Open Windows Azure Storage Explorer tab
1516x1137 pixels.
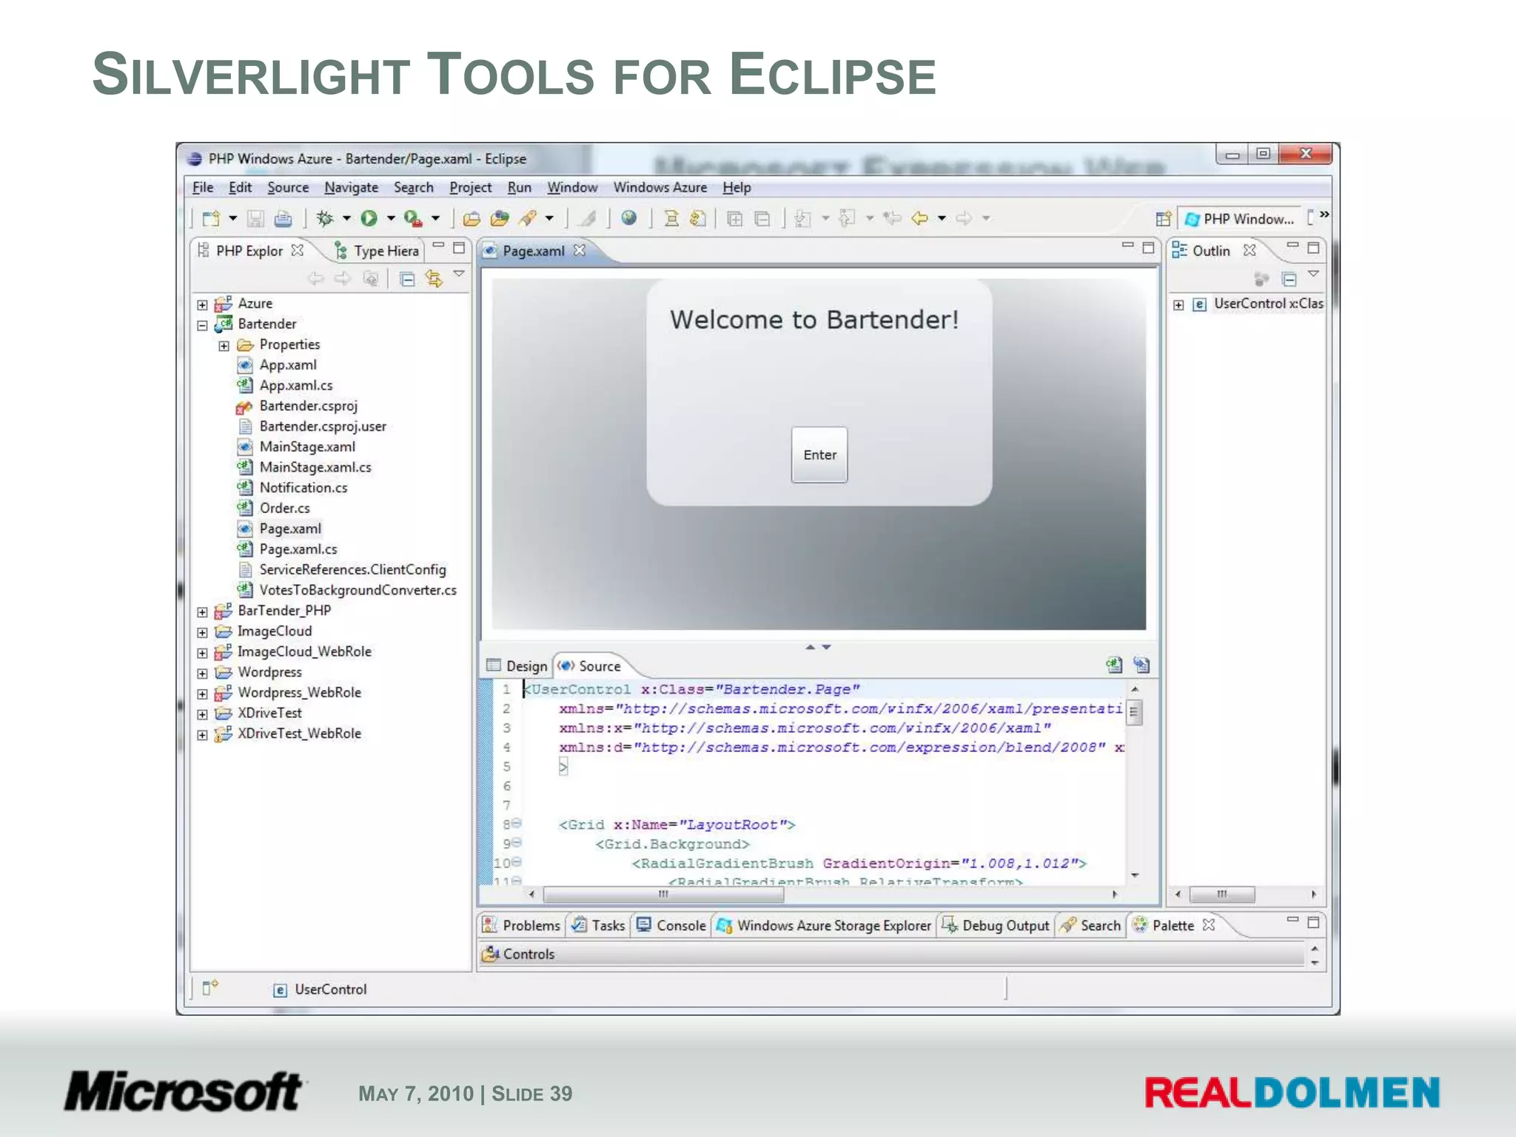(824, 925)
